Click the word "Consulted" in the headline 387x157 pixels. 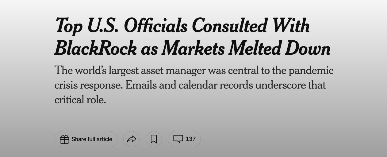229,26
